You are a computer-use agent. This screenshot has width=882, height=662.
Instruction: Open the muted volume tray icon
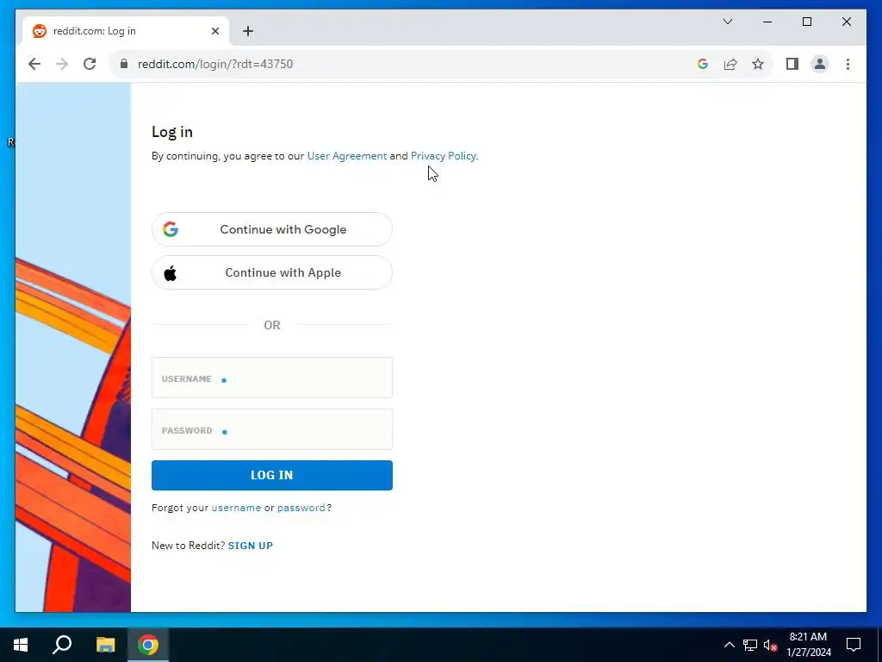[770, 645]
